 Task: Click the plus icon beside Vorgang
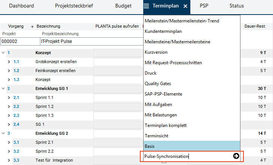[x=32, y=27]
